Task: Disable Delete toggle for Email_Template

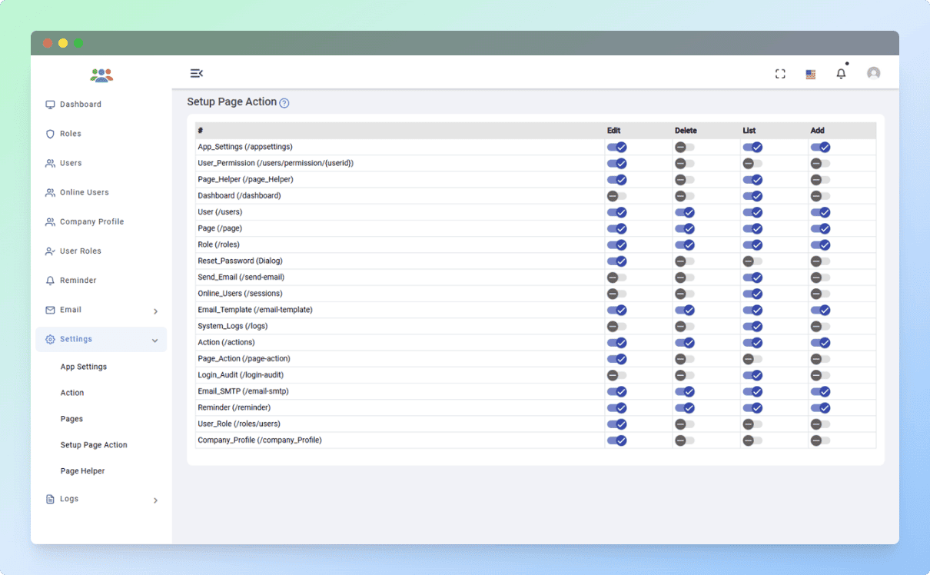Action: (685, 310)
